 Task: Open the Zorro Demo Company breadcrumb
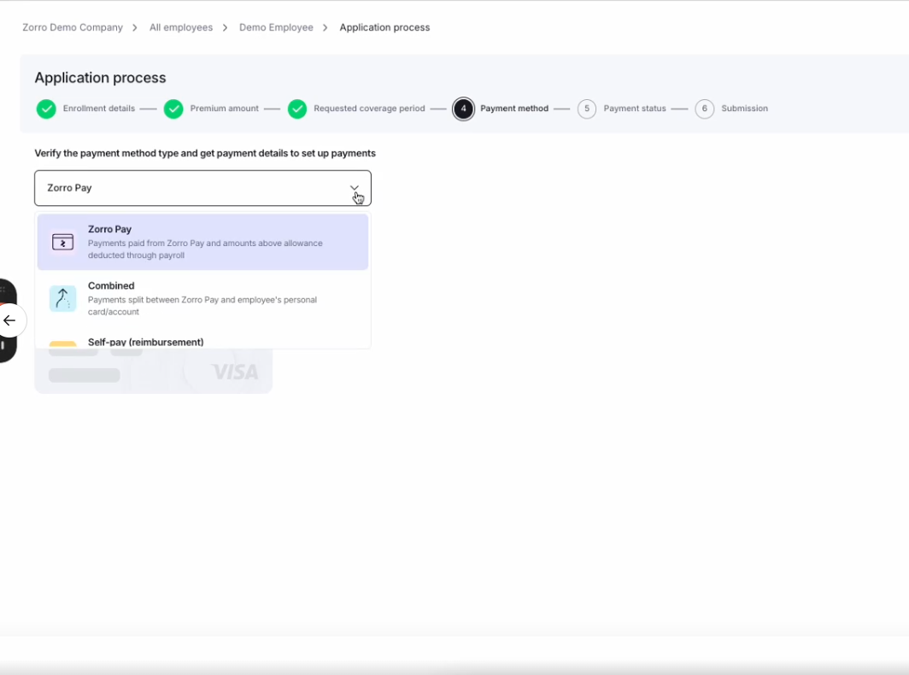[x=73, y=27]
